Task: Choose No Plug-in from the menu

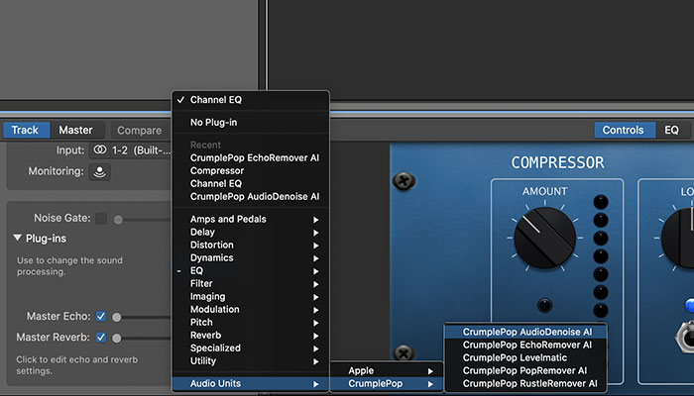Action: pyautogui.click(x=251, y=123)
